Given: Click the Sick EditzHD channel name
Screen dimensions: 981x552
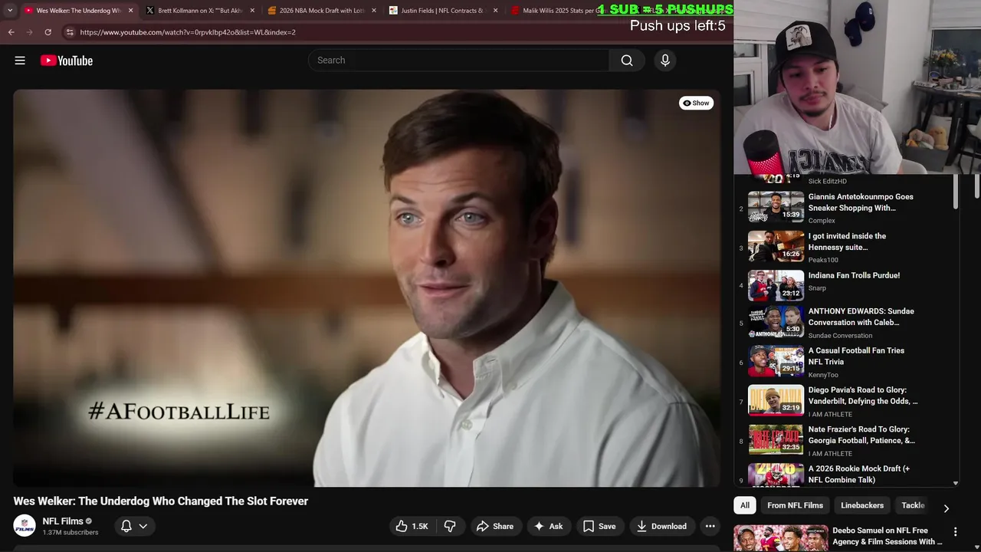Looking at the screenshot, I should pos(828,182).
